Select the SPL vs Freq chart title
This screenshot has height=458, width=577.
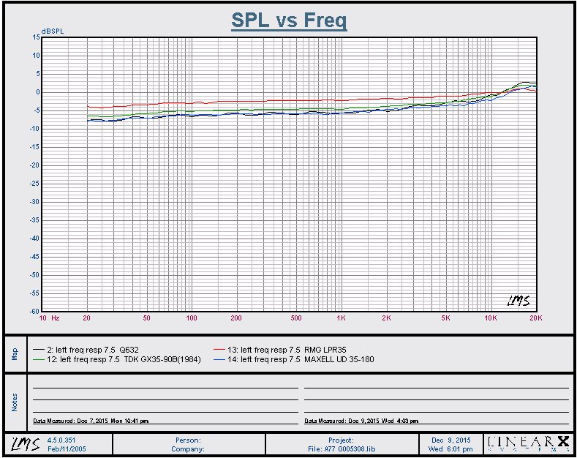(289, 20)
